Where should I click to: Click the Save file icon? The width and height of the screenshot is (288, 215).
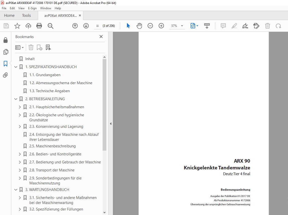point(6,26)
